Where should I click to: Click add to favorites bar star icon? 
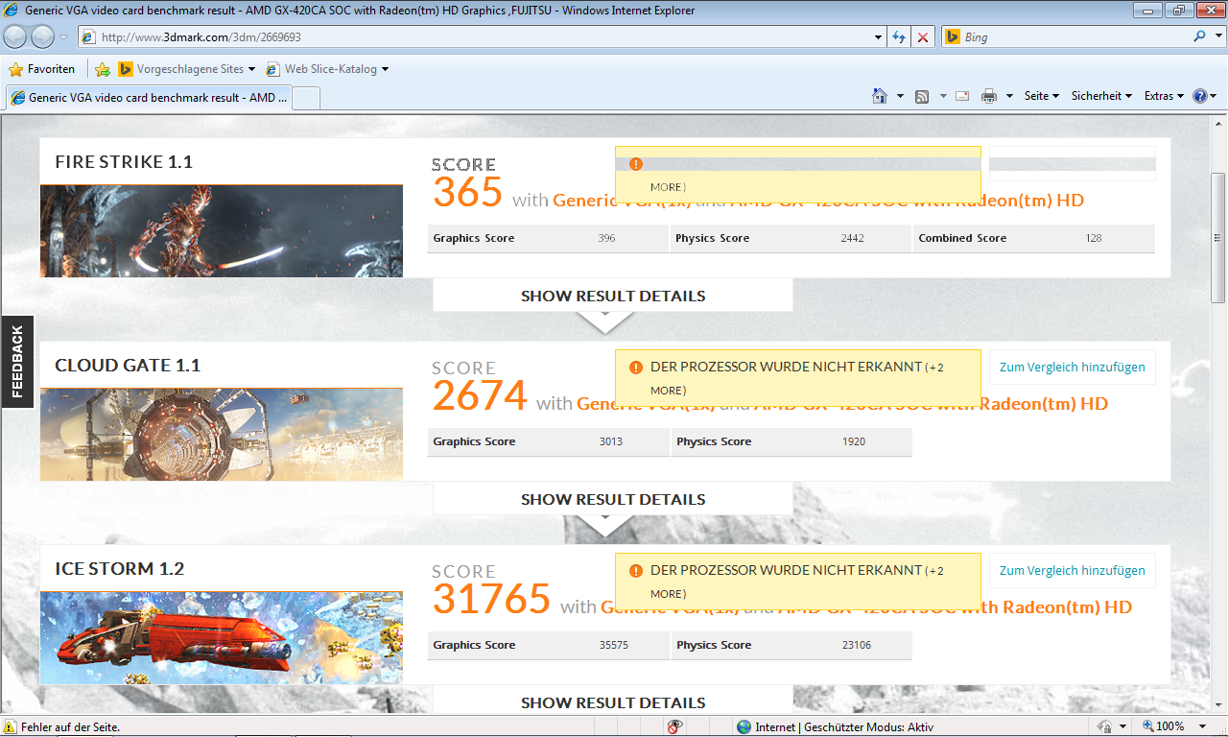[103, 69]
